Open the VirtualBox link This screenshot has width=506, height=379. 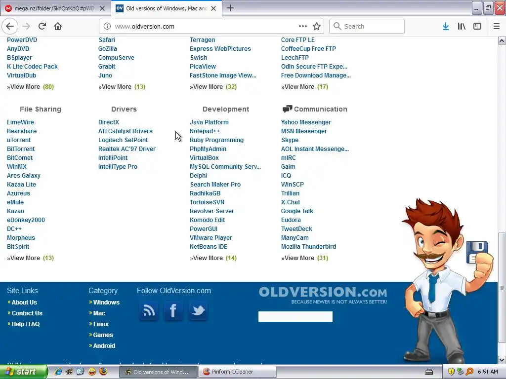[x=204, y=158]
